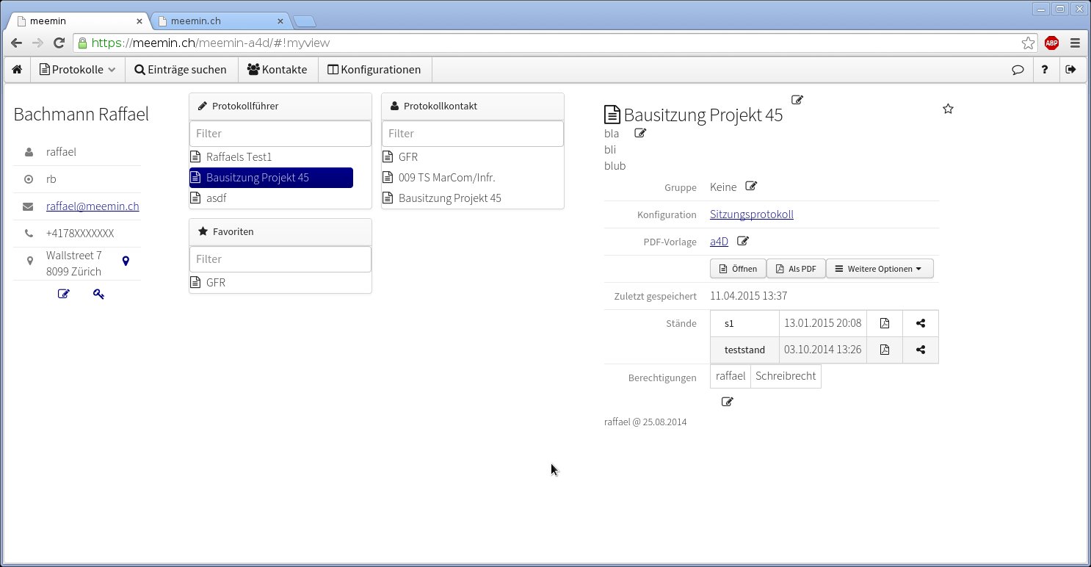Log out using the exit icon
Viewport: 1091px width, 567px height.
coord(1070,70)
